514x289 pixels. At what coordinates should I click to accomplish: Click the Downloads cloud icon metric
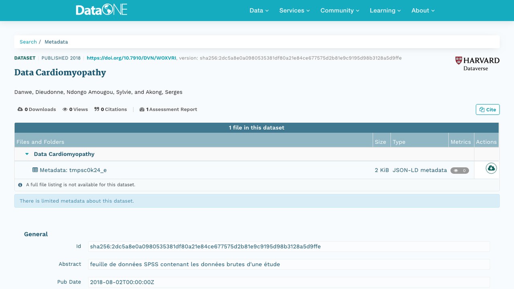click(x=20, y=109)
